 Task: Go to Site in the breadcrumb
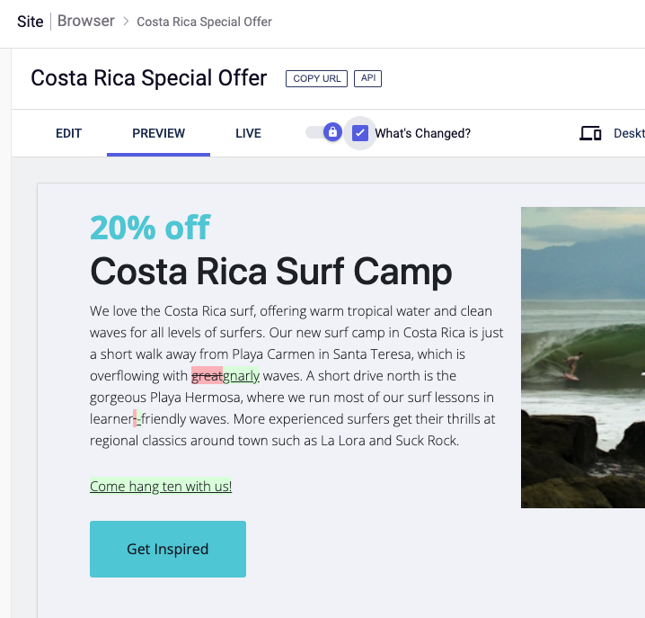(30, 22)
